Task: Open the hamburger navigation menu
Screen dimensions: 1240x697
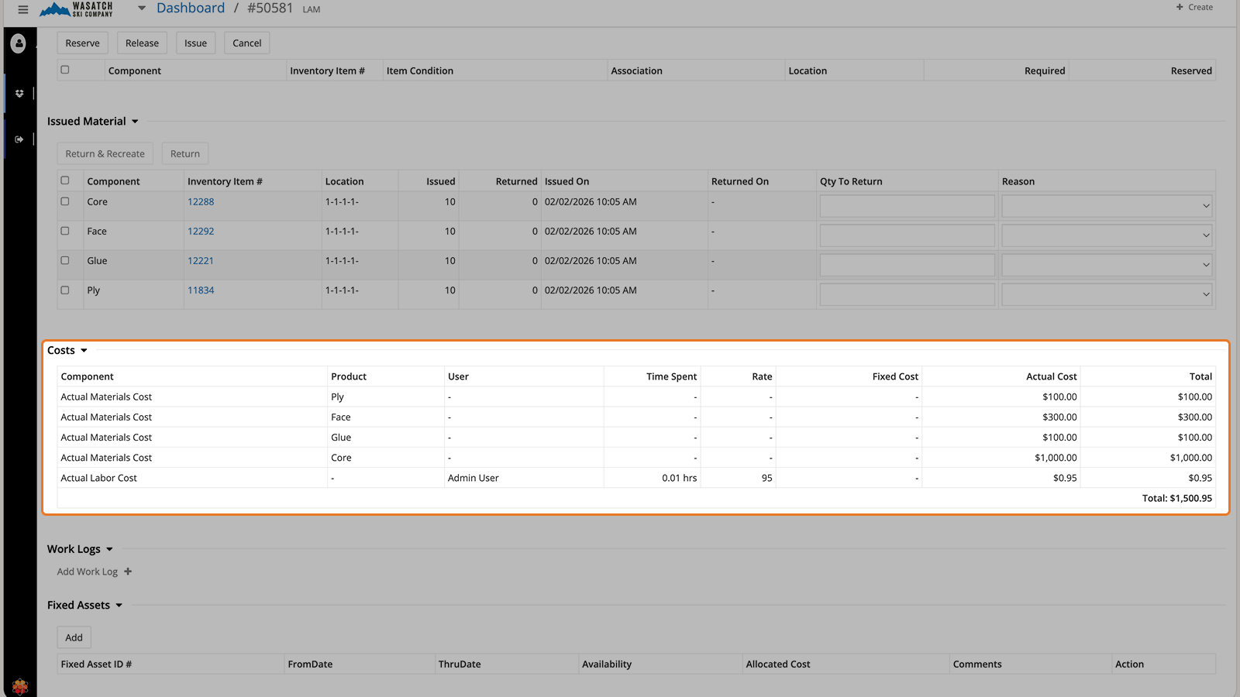Action: tap(22, 9)
